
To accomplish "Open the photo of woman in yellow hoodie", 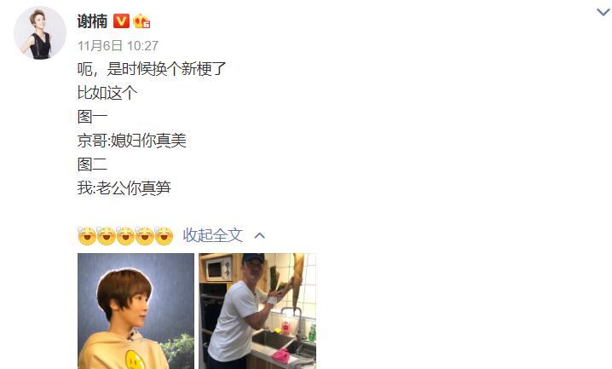I will click(x=136, y=311).
